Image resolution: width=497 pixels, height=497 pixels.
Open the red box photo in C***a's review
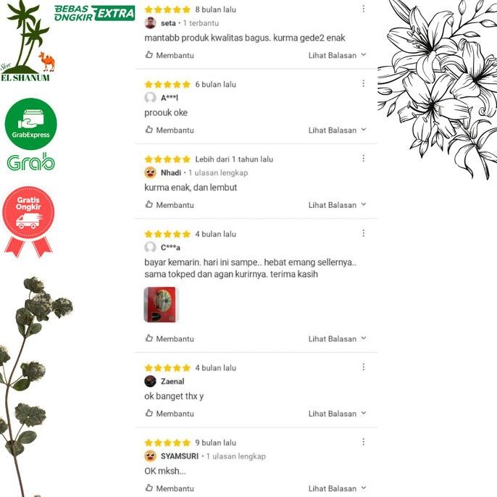tap(161, 304)
